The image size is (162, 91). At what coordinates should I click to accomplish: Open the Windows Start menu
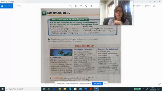(x=3, y=89)
